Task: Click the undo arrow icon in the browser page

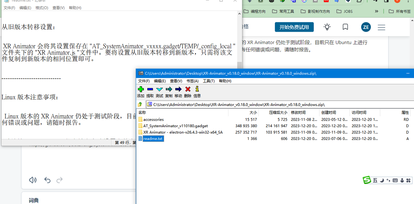Action: pyautogui.click(x=48, y=180)
